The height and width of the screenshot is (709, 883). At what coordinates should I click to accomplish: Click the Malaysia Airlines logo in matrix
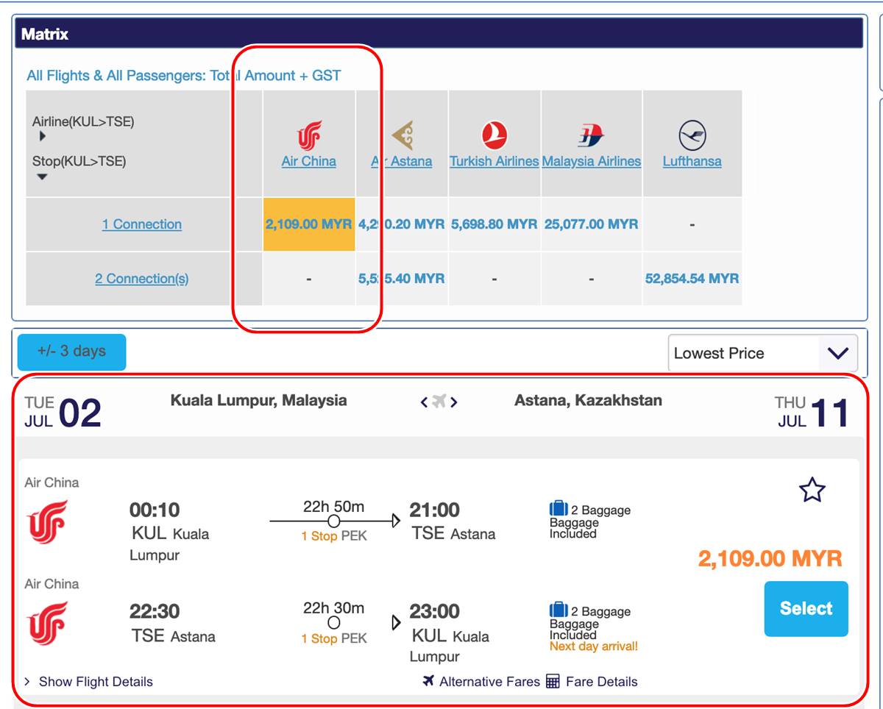point(590,135)
